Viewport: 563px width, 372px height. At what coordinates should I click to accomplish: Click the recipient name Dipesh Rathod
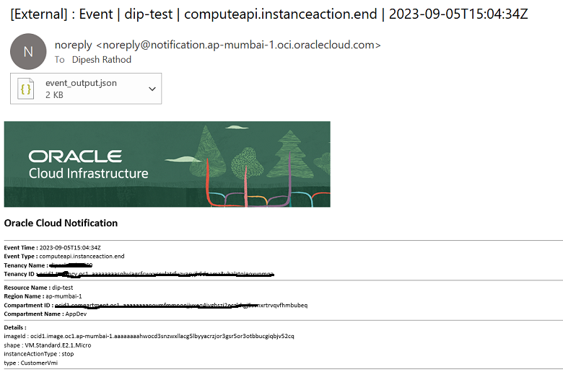point(102,60)
